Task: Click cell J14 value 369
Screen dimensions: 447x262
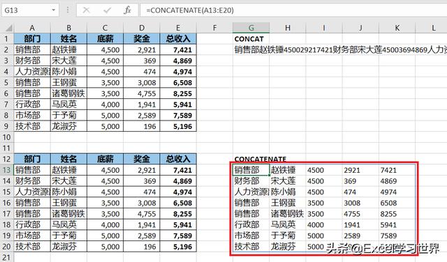Action: 360,181
